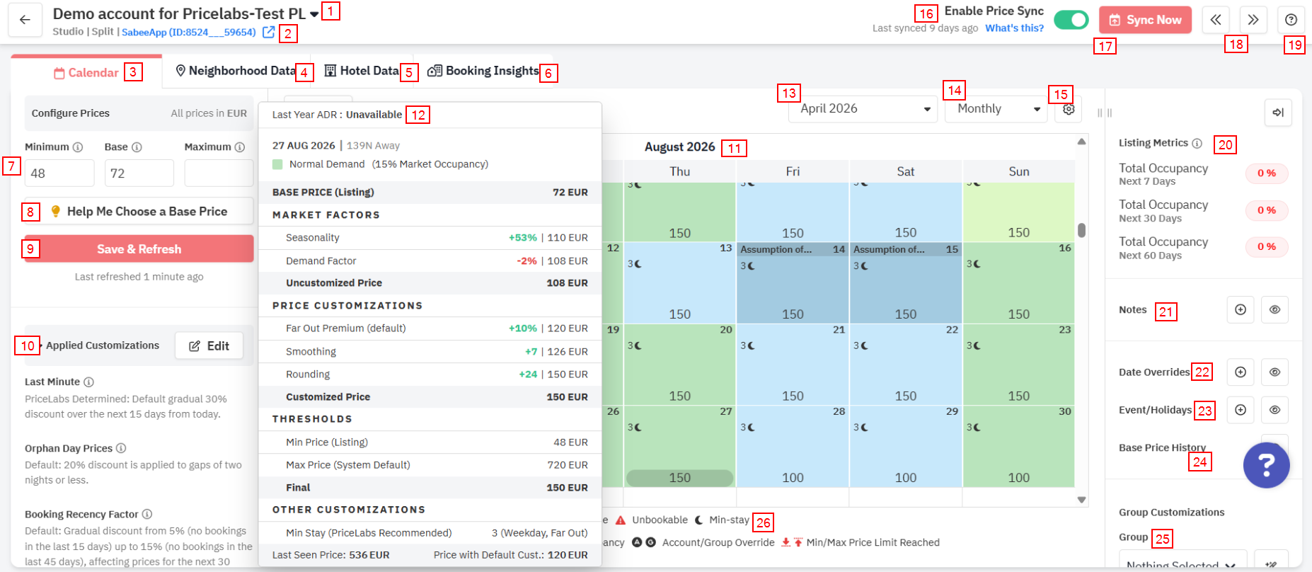Click the back arrow button
The width and height of the screenshot is (1312, 572).
pyautogui.click(x=25, y=20)
